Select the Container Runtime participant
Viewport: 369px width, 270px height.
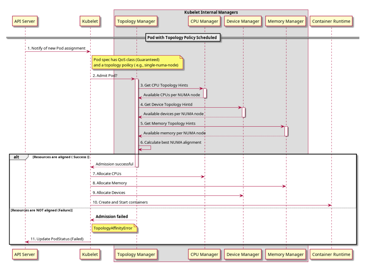[x=331, y=21]
